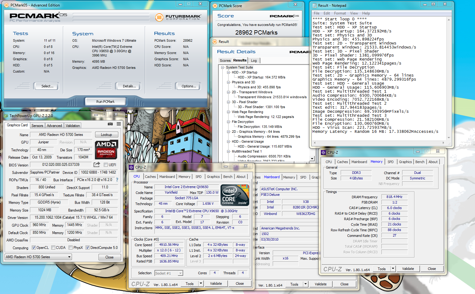The height and width of the screenshot is (294, 475).
Task: Click the Lookup button in GPU-Z
Action: click(106, 134)
